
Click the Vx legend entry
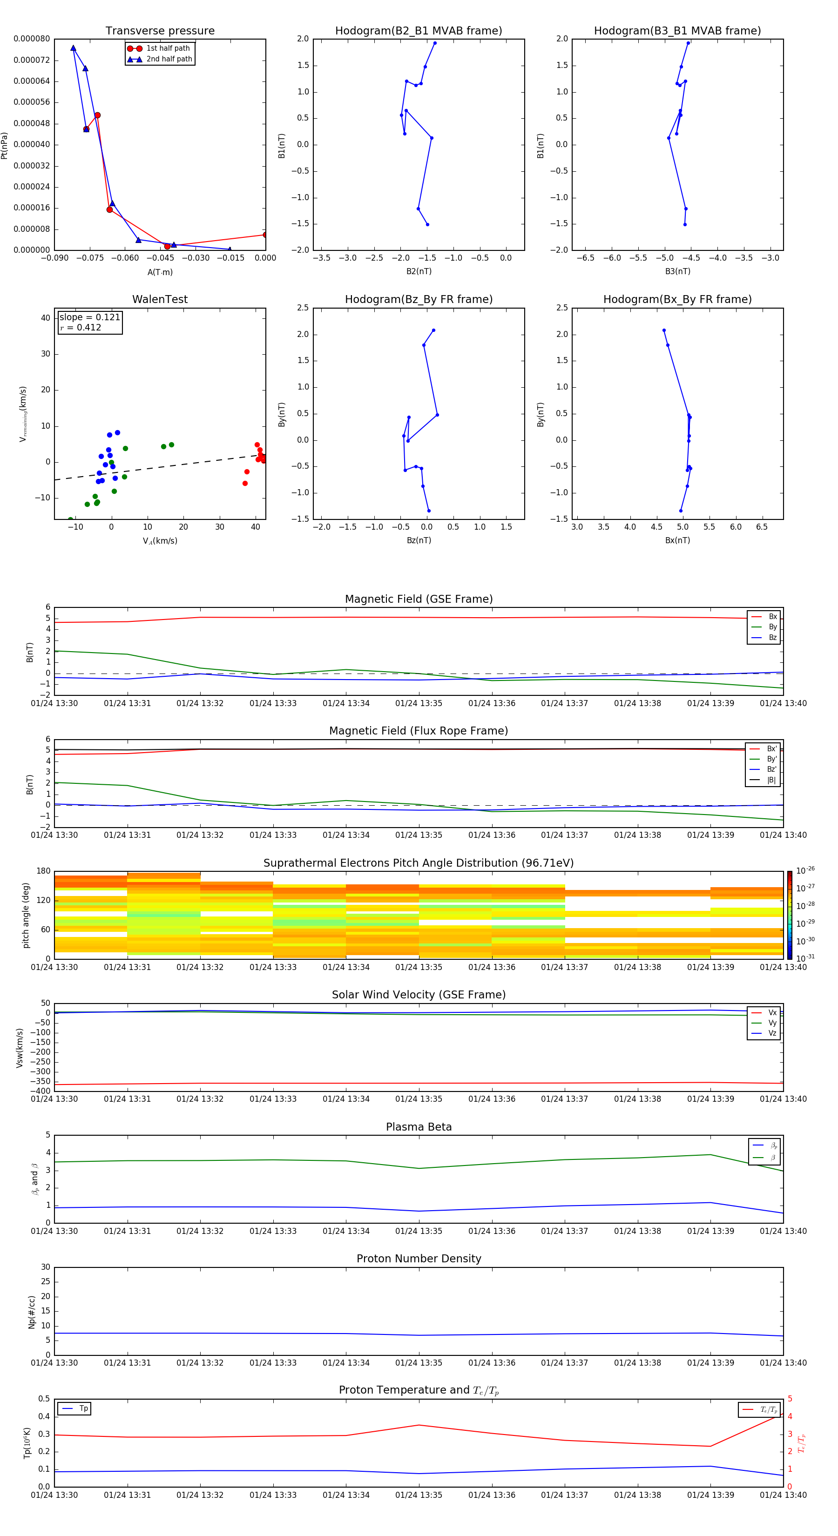tap(764, 1012)
